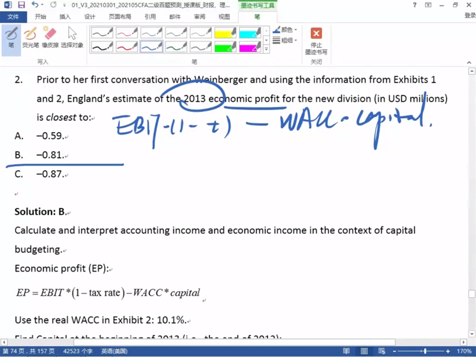Click the Select Objects (选择对象) tool
Viewport: 476px width, 357px height.
(72, 37)
